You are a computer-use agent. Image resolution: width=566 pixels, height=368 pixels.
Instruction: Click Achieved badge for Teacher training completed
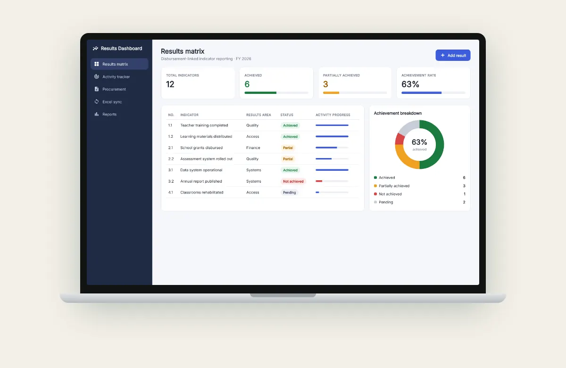290,125
